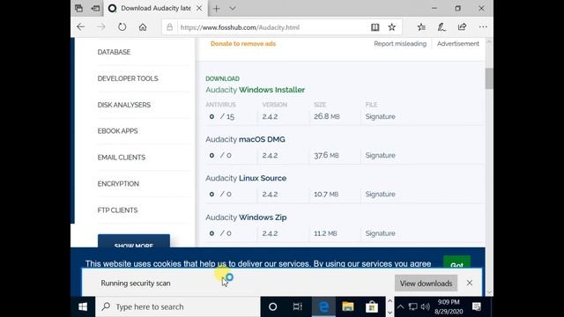Click the 11.2 MB size value
564x317 pixels.
325,233
